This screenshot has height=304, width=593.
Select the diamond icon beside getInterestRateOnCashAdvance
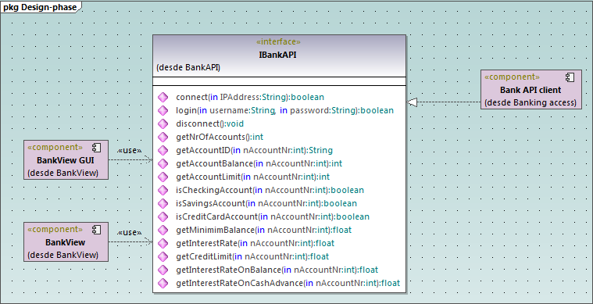[x=163, y=283]
